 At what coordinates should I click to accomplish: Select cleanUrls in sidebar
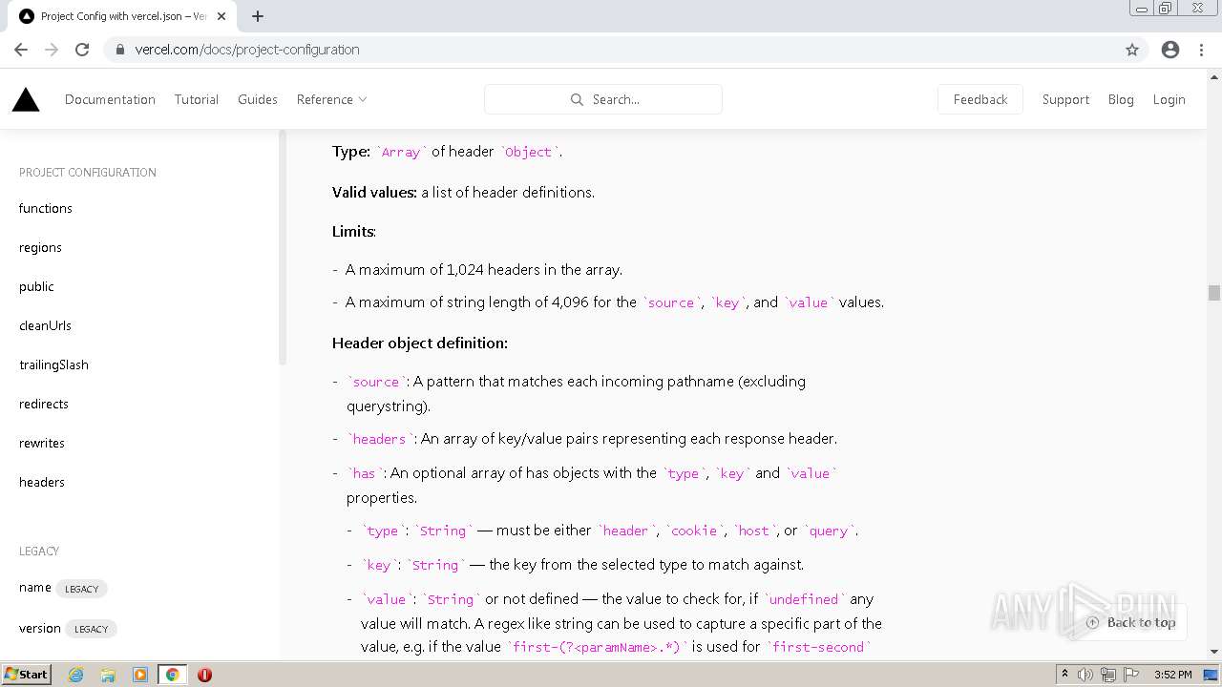point(45,325)
